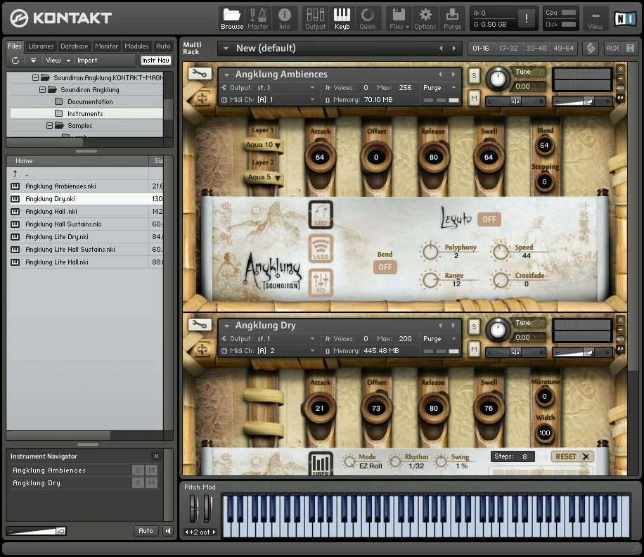Select the Files tab
The image size is (644, 557).
pos(15,46)
